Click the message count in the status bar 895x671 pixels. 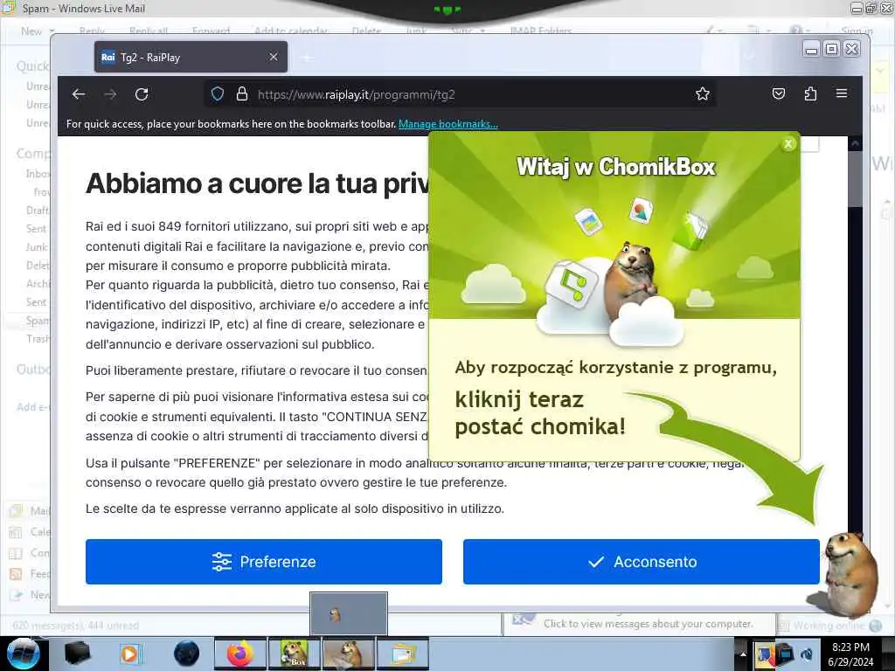75,626
